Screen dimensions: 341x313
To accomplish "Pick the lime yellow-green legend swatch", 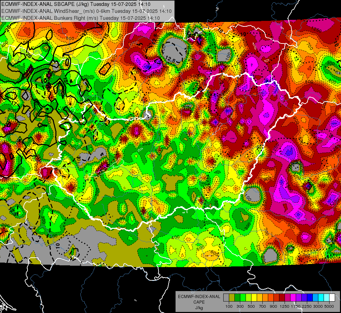I will 249,298.
